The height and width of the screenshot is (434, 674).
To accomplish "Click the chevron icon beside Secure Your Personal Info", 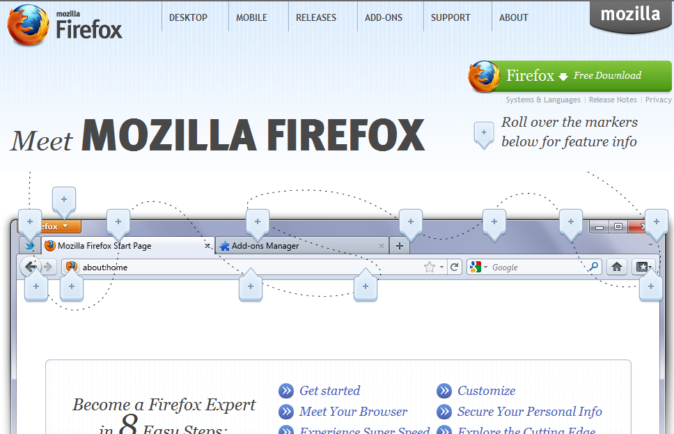I will pos(444,412).
